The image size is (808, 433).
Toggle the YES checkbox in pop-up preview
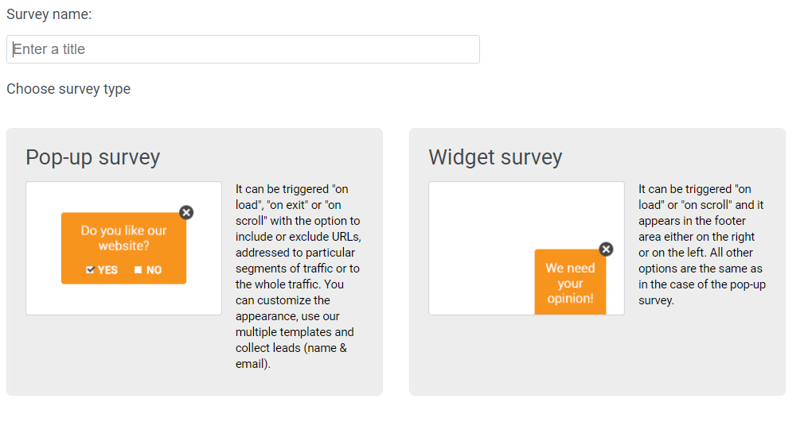point(91,270)
